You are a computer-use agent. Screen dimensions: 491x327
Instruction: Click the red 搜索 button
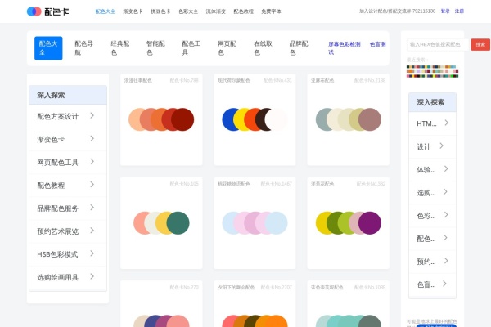click(x=480, y=44)
